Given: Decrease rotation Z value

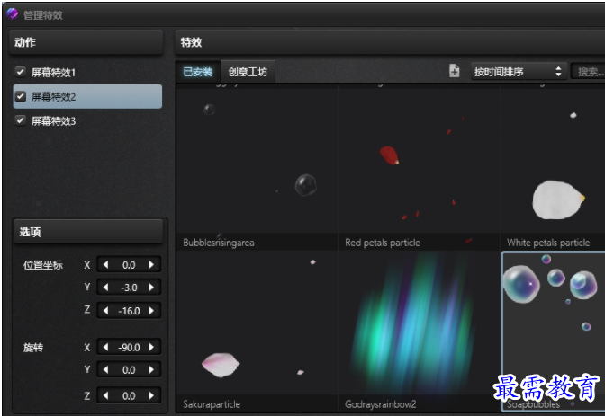Looking at the screenshot, I should [x=105, y=395].
